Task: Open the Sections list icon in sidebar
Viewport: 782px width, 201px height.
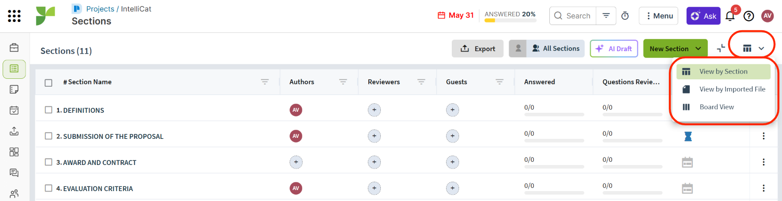Action: coord(15,69)
